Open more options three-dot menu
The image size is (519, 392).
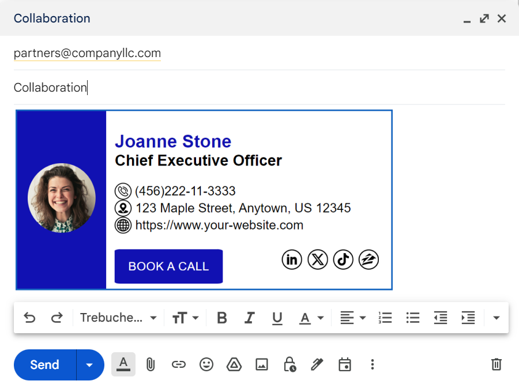(373, 364)
